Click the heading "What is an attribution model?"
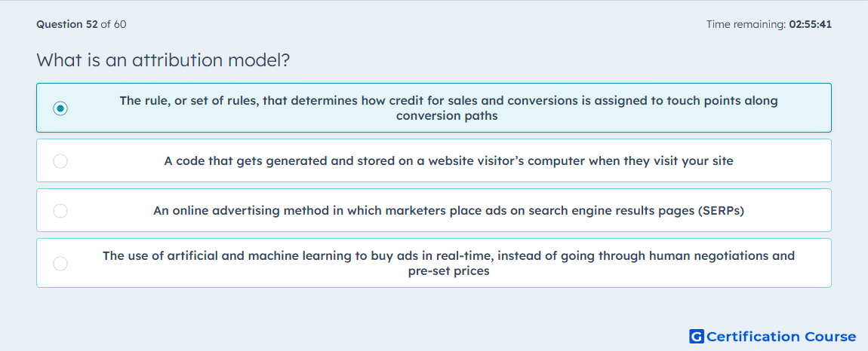This screenshot has height=351, width=868. pyautogui.click(x=163, y=60)
